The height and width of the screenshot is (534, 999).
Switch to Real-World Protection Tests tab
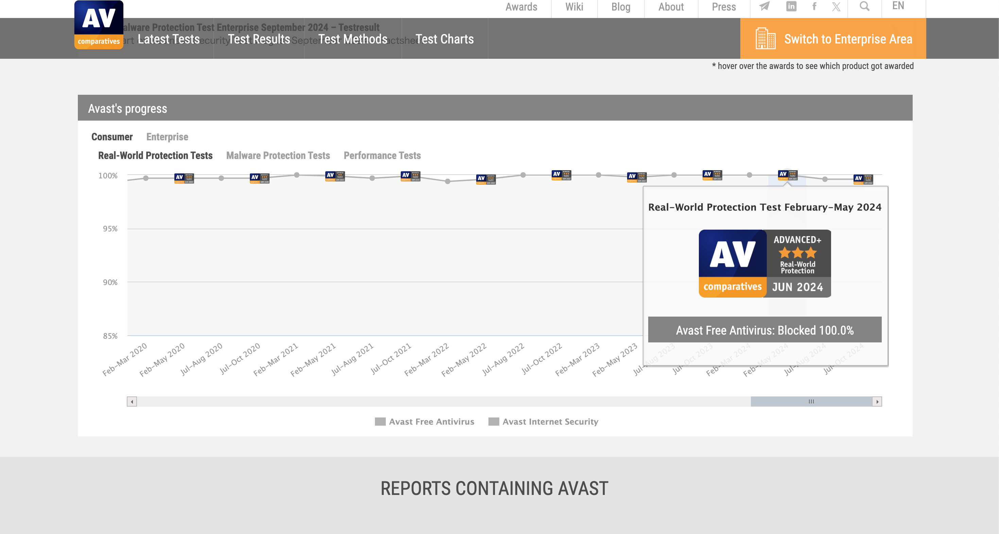(155, 155)
